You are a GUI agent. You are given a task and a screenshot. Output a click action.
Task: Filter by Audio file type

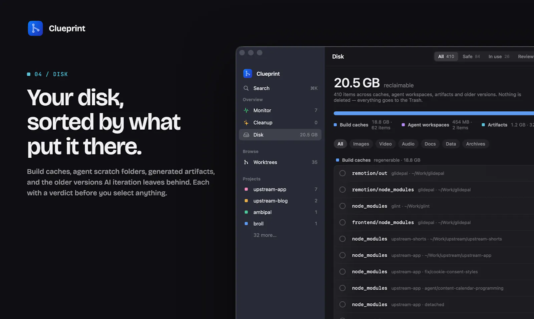click(408, 144)
